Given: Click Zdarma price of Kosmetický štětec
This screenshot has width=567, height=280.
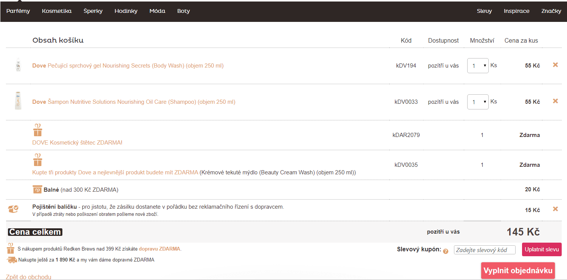Looking at the screenshot, I should pyautogui.click(x=530, y=135).
